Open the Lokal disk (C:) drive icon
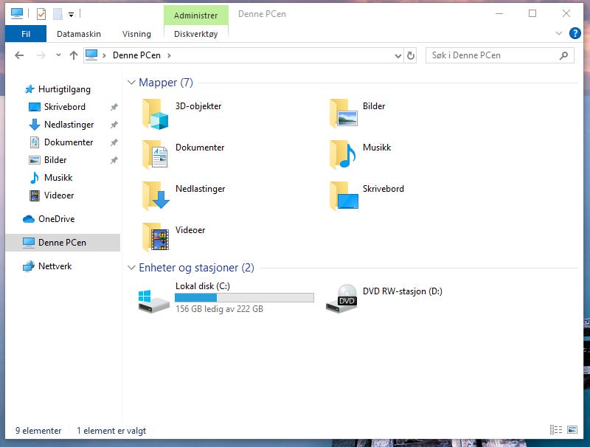The image size is (590, 447). (x=154, y=301)
